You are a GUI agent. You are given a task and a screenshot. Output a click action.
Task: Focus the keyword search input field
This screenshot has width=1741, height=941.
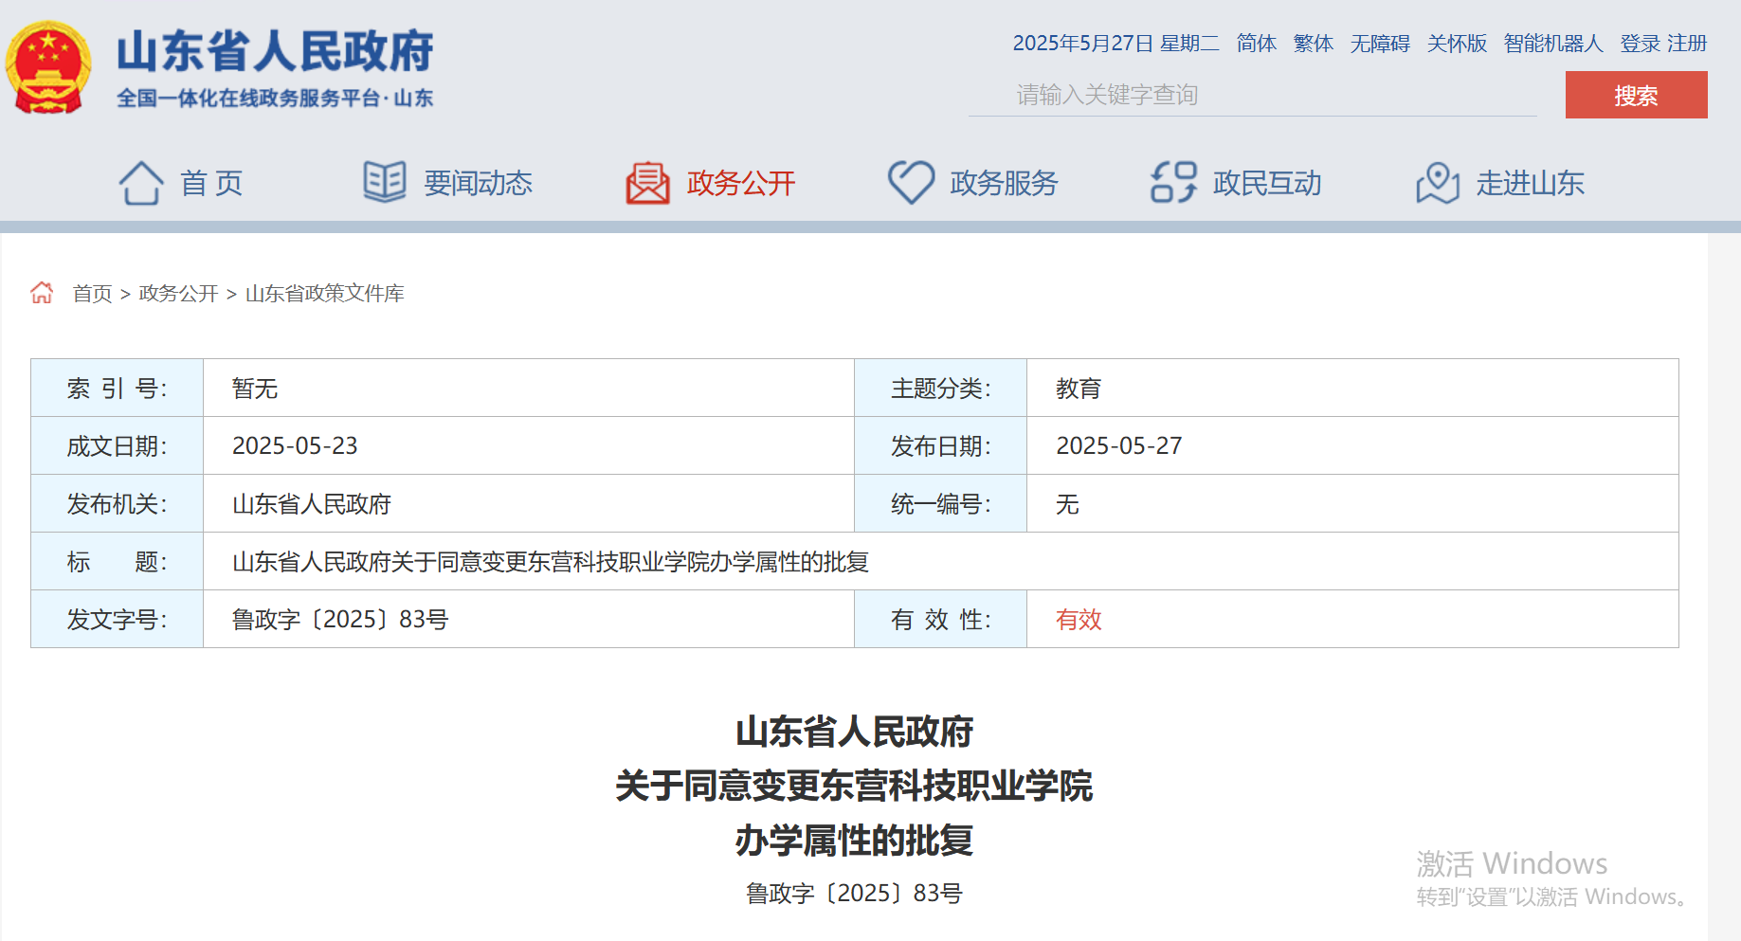pyautogui.click(x=1253, y=95)
